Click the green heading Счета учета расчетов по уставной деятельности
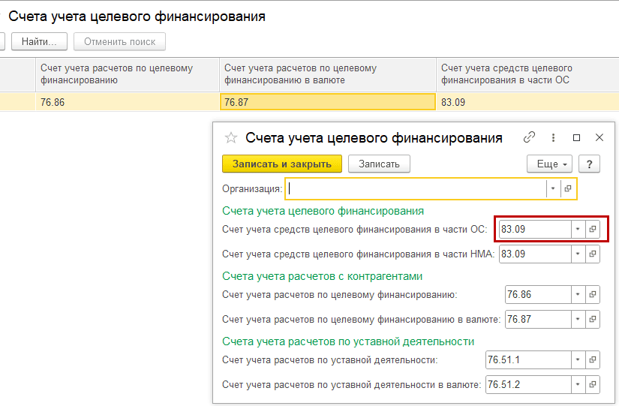The height and width of the screenshot is (406, 619). coord(348,341)
